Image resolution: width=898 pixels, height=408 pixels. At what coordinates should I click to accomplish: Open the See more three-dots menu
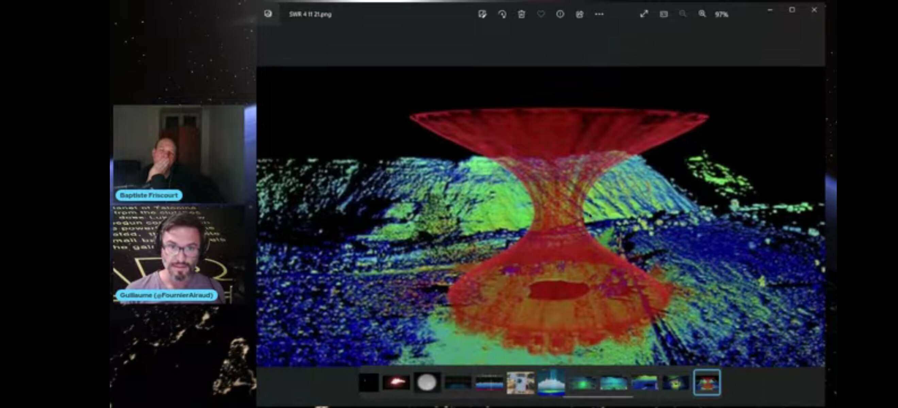pyautogui.click(x=599, y=14)
